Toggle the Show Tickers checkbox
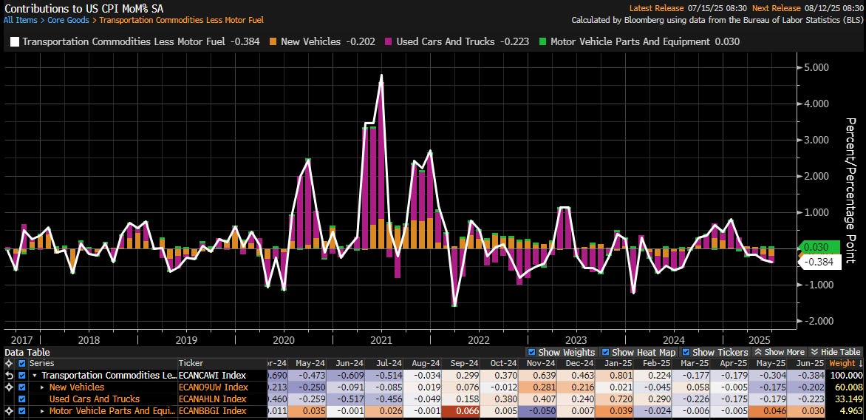The height and width of the screenshot is (420, 866). 686,352
